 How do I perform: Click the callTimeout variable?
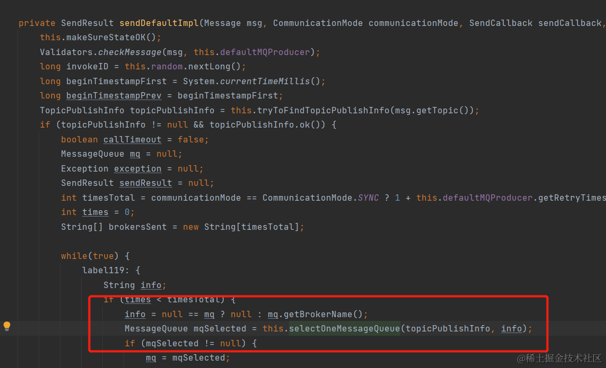click(132, 139)
